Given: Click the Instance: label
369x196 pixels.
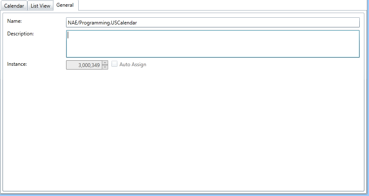Looking at the screenshot, I should pos(17,64).
